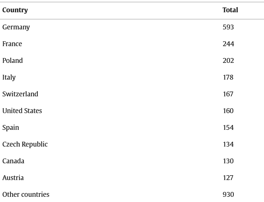Click Germany's total value 593

228,27
